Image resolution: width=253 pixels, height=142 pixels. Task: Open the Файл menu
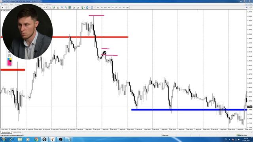5,4
